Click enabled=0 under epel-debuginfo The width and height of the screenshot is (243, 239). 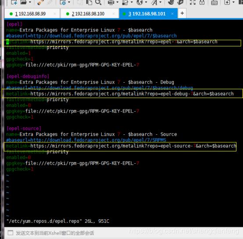point(18,105)
